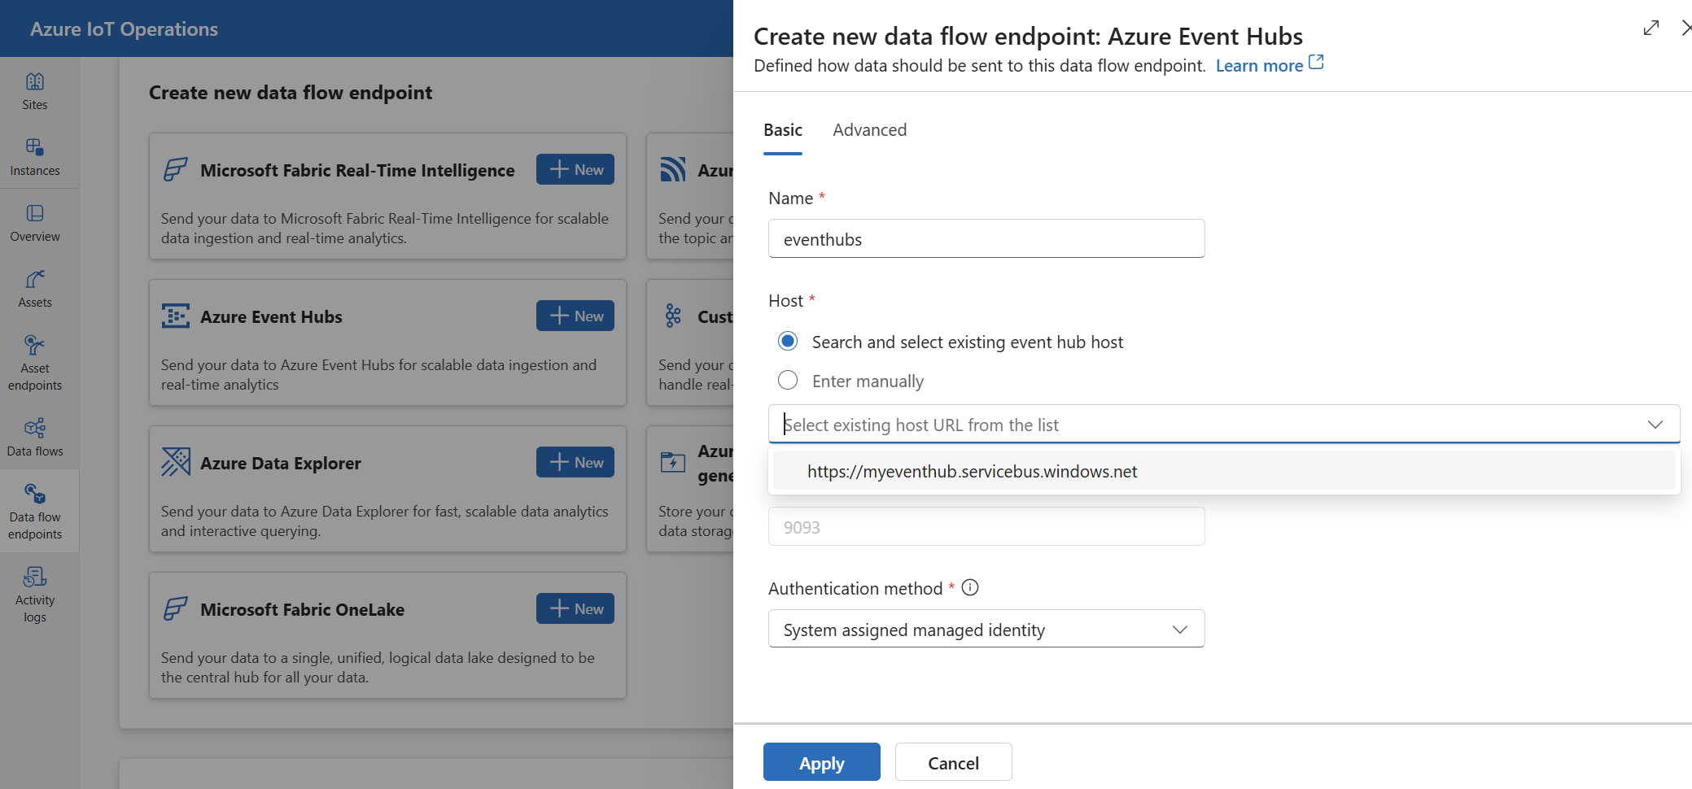Click Apply to save the endpoint
This screenshot has height=789, width=1692.
822,762
